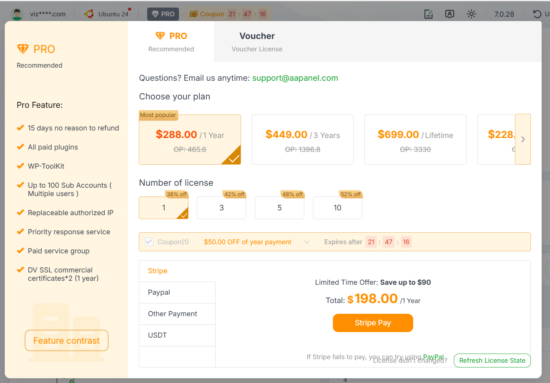The image size is (550, 383).
Task: Switch to the Voucher License tab
Action: tap(257, 42)
